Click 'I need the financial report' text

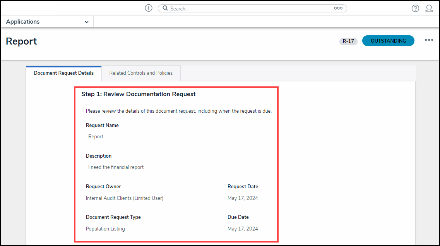point(116,167)
